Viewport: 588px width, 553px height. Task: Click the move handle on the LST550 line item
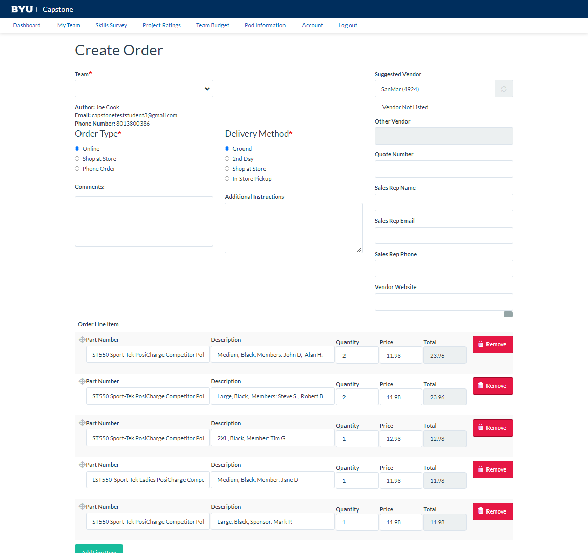82,465
